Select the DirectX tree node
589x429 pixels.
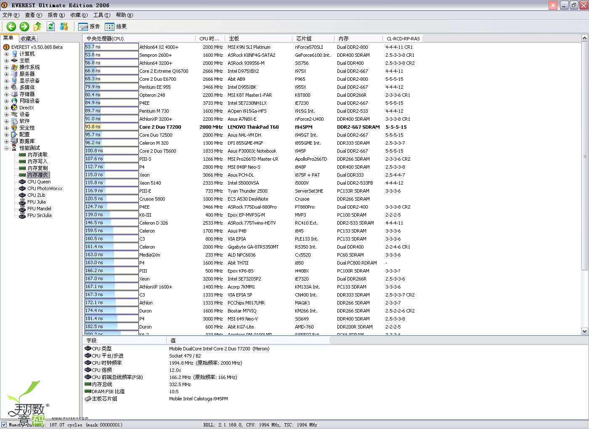pos(27,108)
